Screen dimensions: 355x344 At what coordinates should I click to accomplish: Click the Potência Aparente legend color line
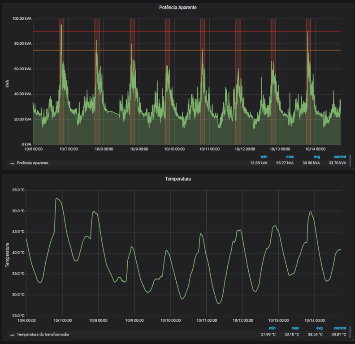coord(12,163)
